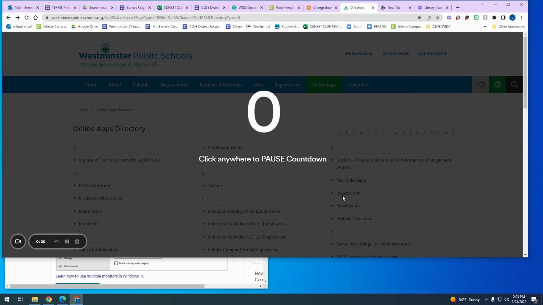Open File Explorer from taskbar
Image resolution: width=543 pixels, height=305 pixels.
[x=35, y=299]
